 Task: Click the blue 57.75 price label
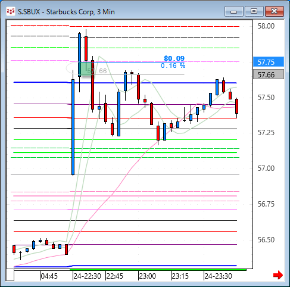269,62
